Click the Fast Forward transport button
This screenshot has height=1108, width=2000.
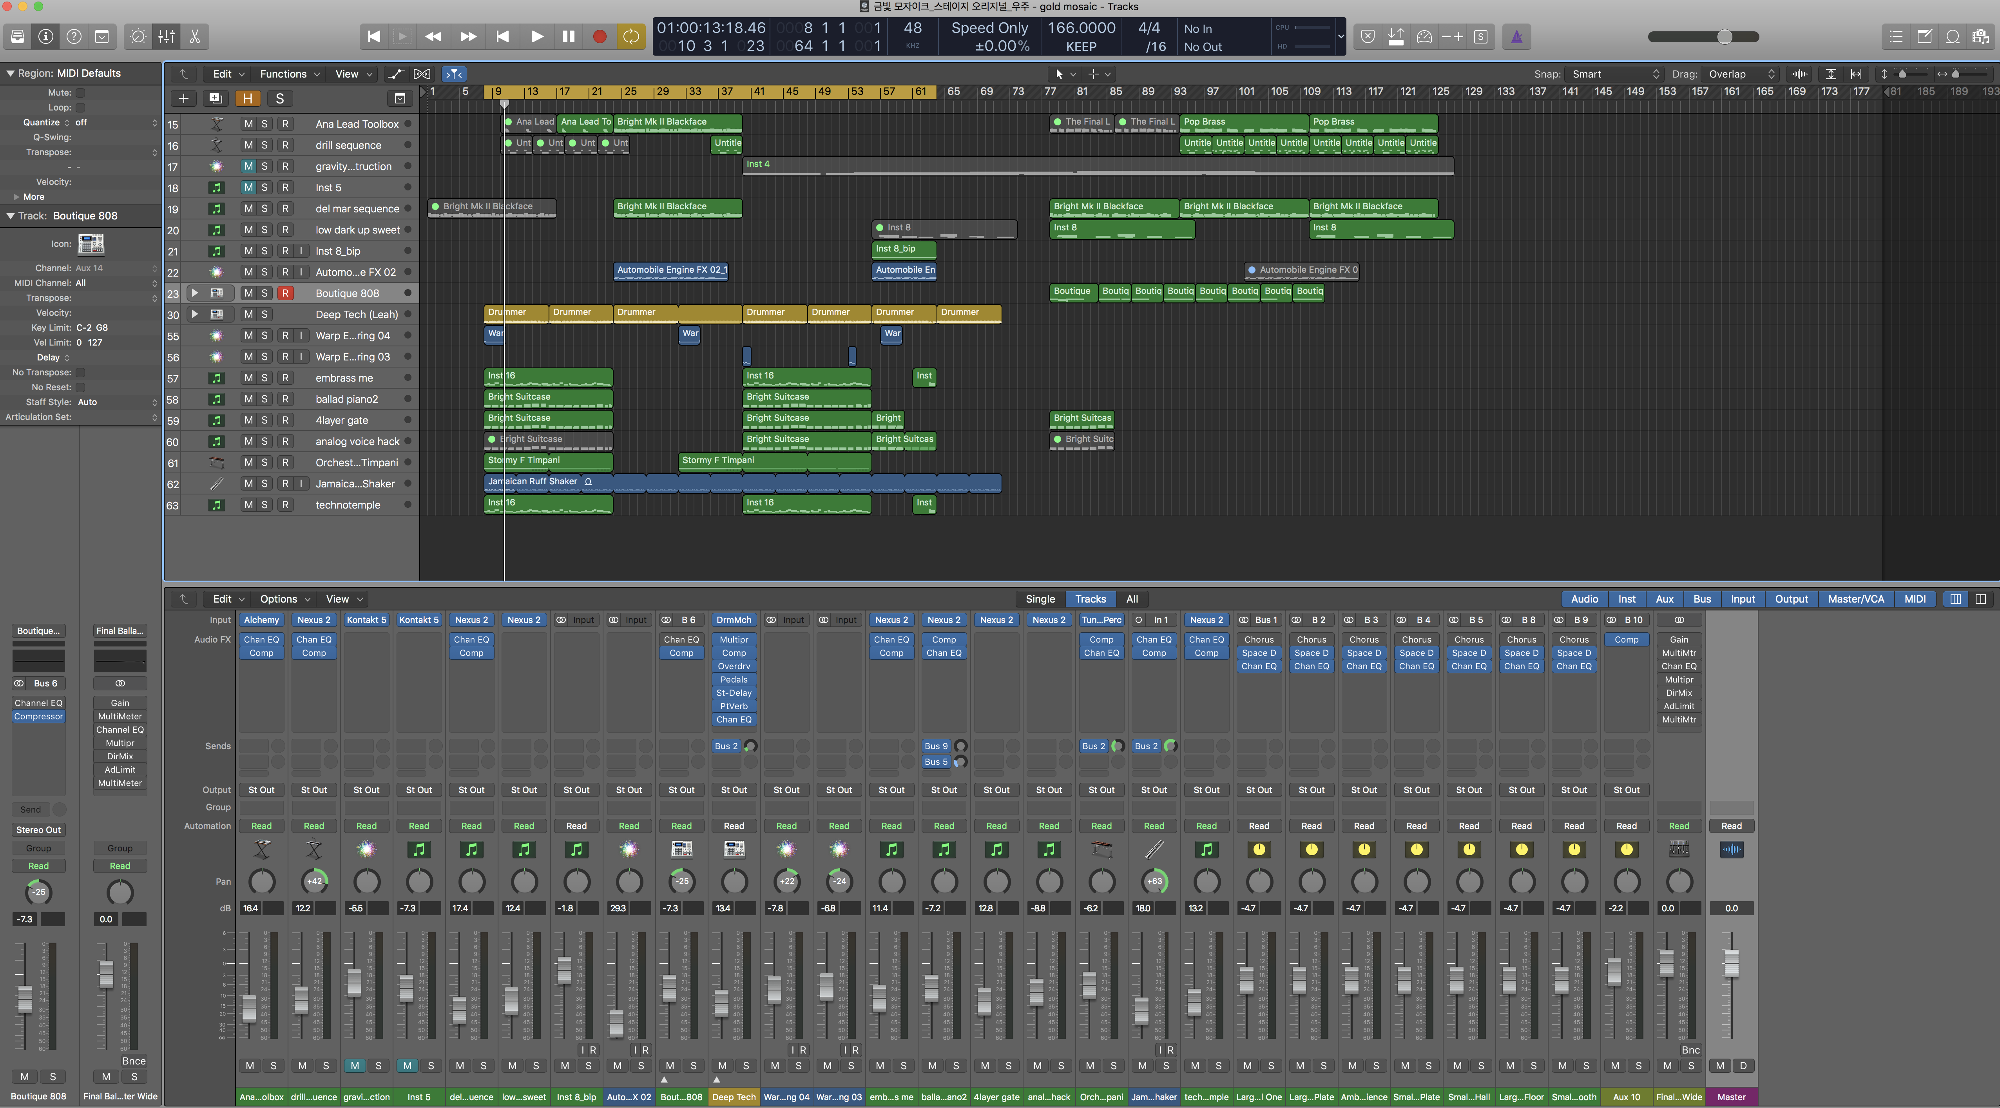468,36
